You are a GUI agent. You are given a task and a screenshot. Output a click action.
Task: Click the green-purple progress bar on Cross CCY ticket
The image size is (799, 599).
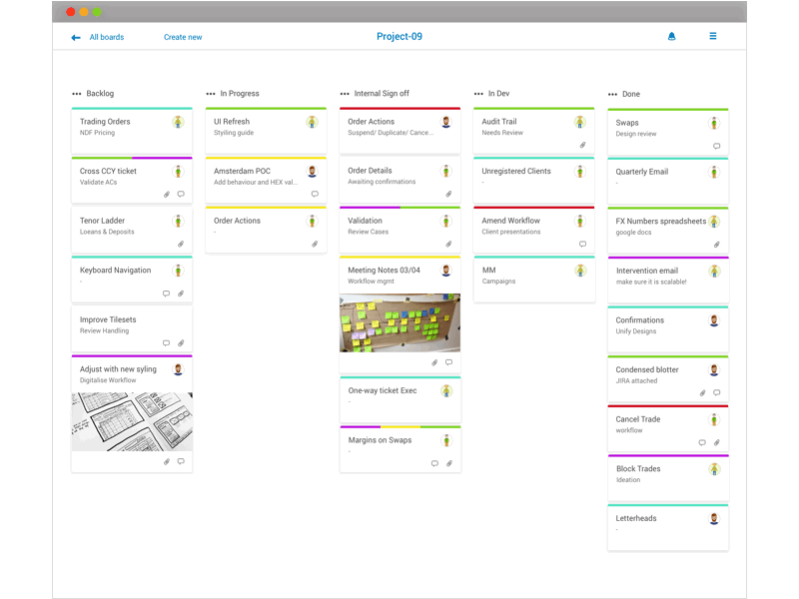[131, 159]
